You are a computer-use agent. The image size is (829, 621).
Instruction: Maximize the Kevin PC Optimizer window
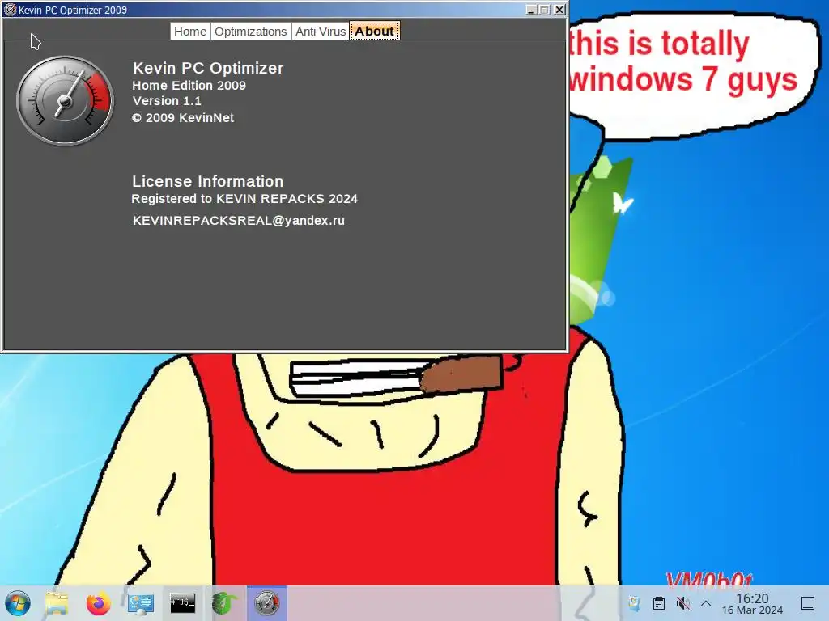[545, 10]
